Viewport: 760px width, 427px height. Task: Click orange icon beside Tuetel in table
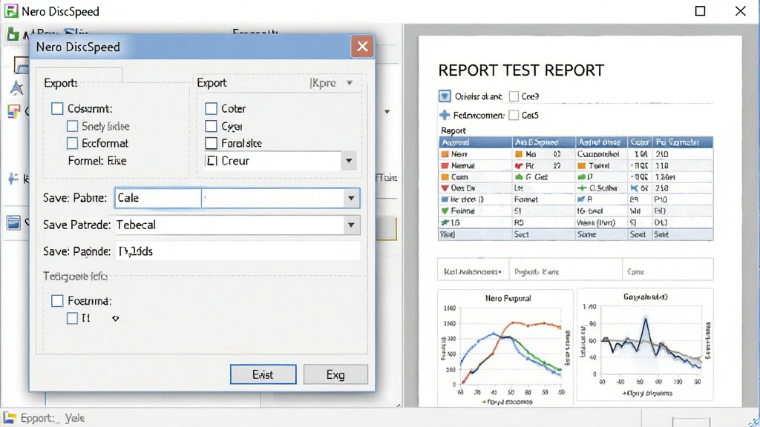click(582, 165)
